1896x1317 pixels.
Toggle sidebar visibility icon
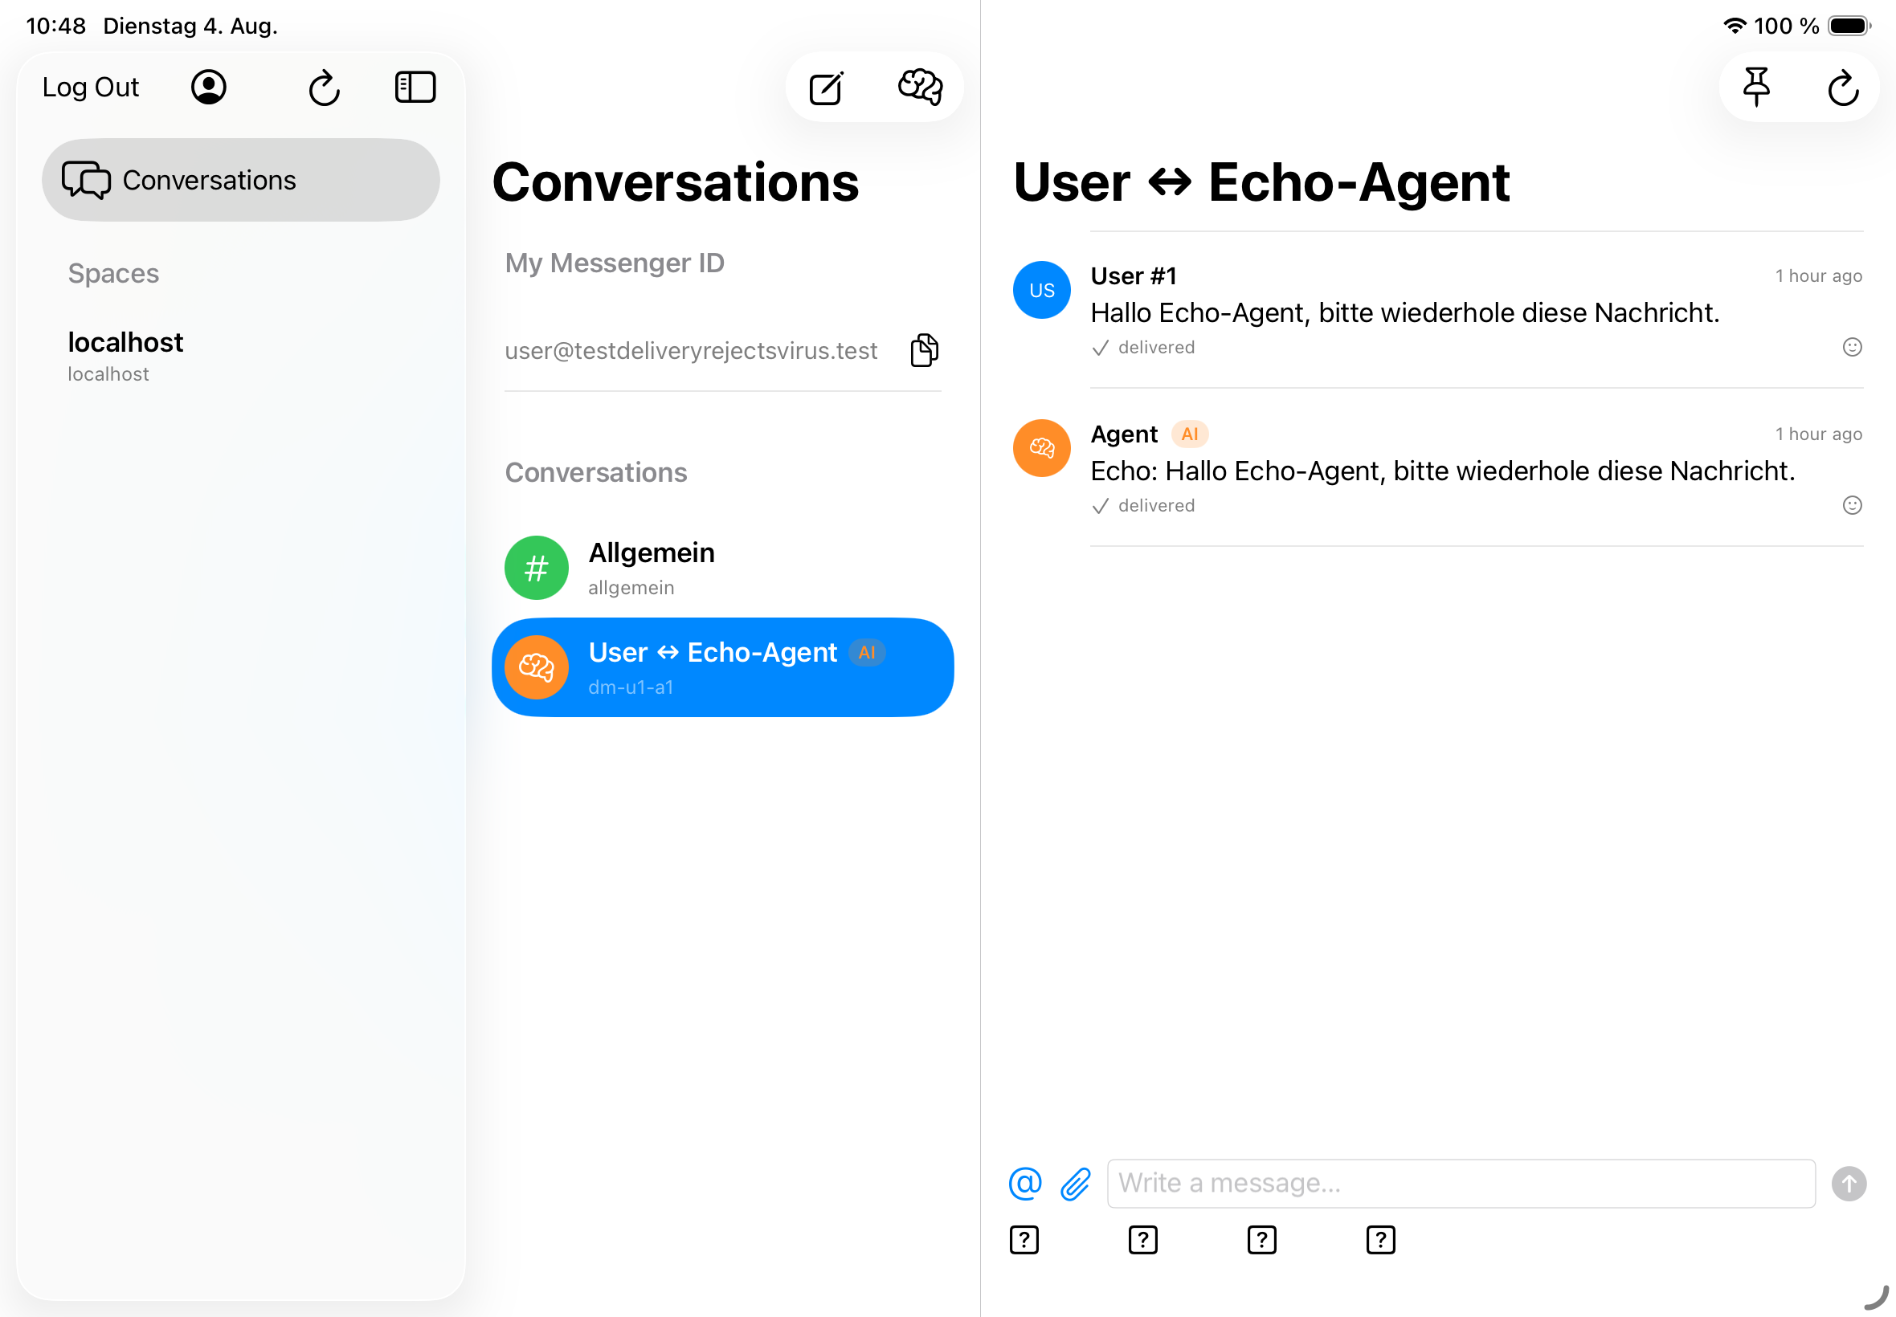(415, 88)
